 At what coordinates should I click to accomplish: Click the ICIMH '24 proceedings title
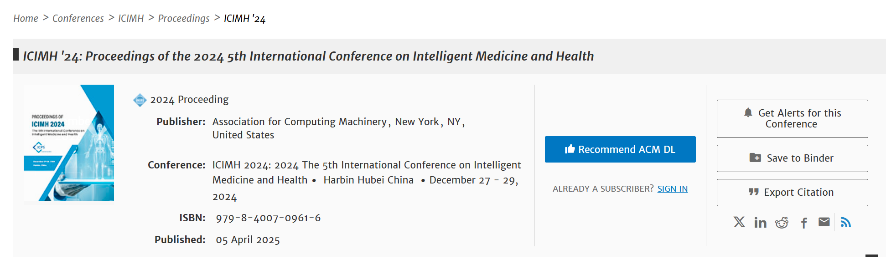click(x=308, y=56)
